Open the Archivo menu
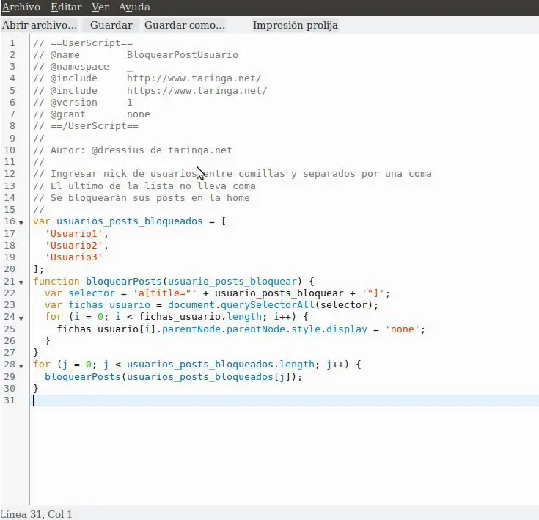This screenshot has width=539, height=520. [21, 7]
